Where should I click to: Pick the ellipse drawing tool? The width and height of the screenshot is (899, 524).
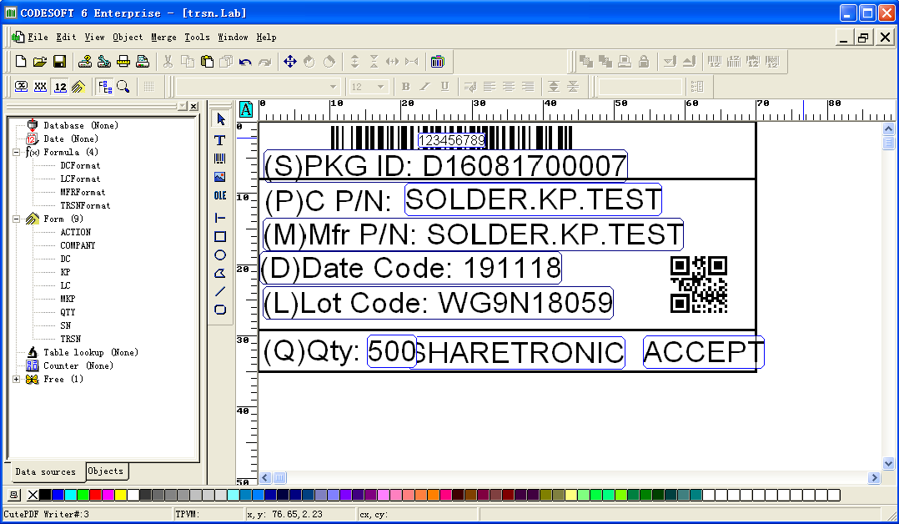point(220,254)
